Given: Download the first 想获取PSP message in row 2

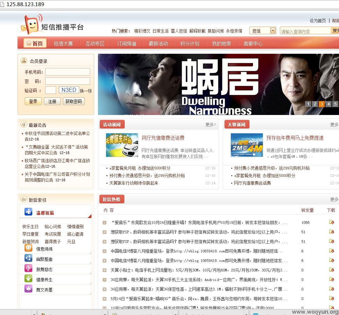Looking at the screenshot, I should point(332,232).
